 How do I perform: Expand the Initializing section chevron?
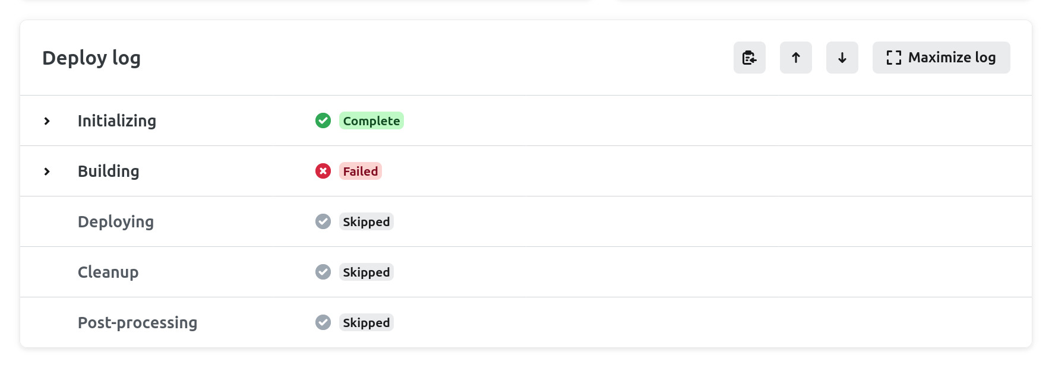point(47,121)
